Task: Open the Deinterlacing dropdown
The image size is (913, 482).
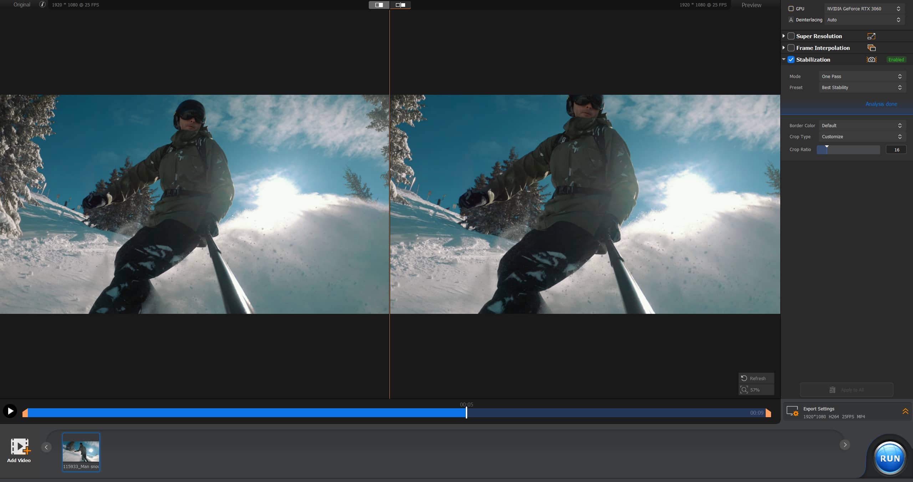Action: [x=864, y=20]
